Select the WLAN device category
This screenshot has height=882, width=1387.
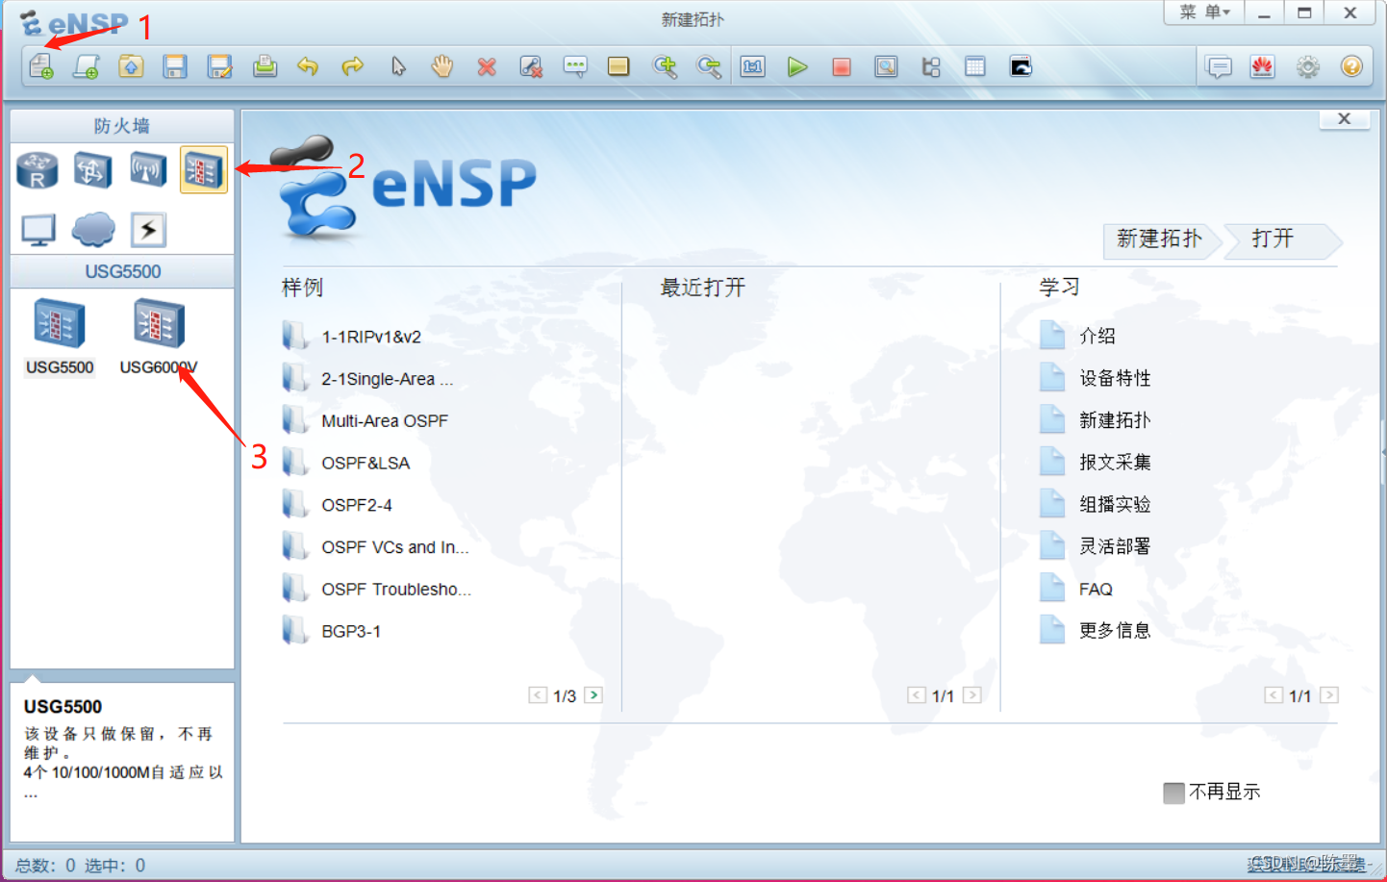click(x=148, y=170)
